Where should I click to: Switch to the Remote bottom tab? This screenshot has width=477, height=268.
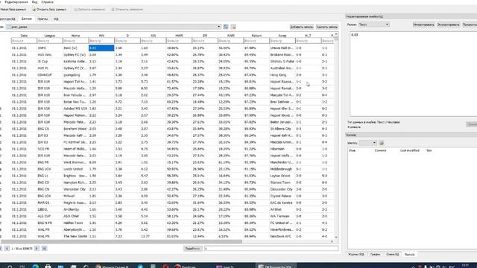(x=409, y=255)
